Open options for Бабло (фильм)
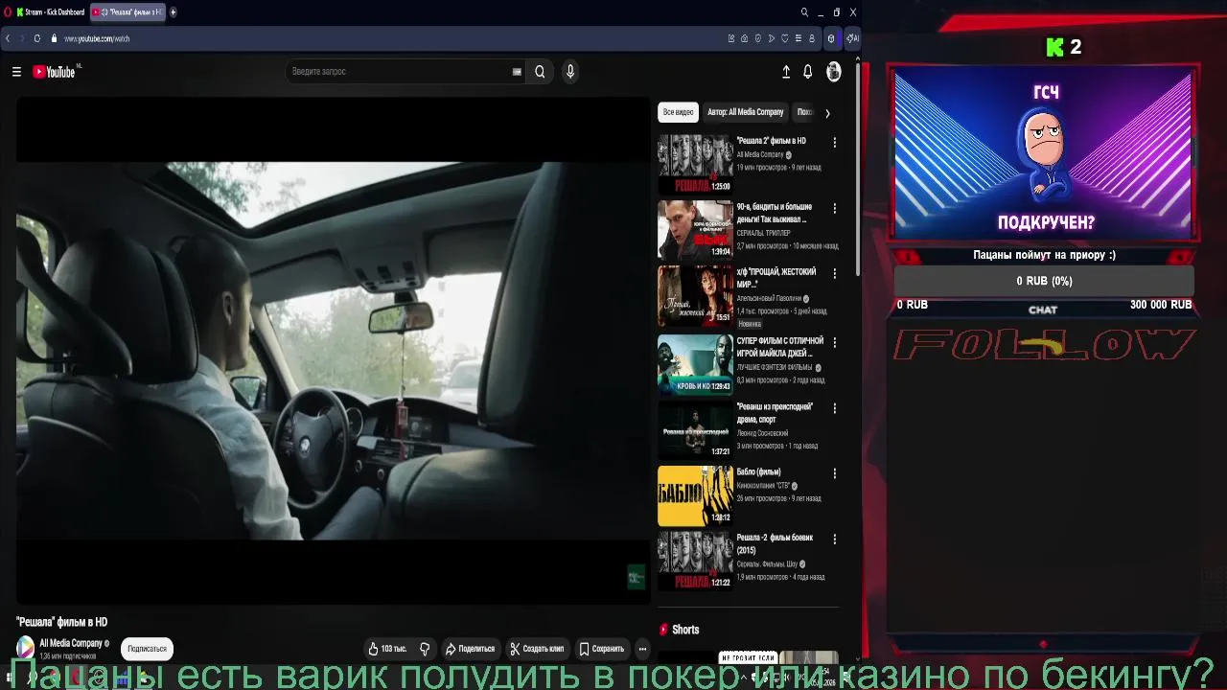Viewport: 1227px width, 690px height. tap(834, 473)
